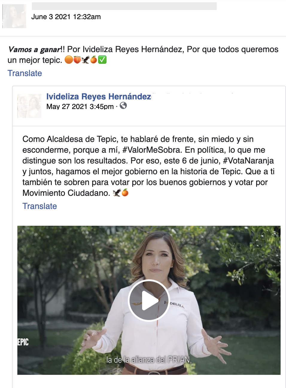Translate the top shared post caption
This screenshot has width=286, height=388.
click(x=25, y=73)
